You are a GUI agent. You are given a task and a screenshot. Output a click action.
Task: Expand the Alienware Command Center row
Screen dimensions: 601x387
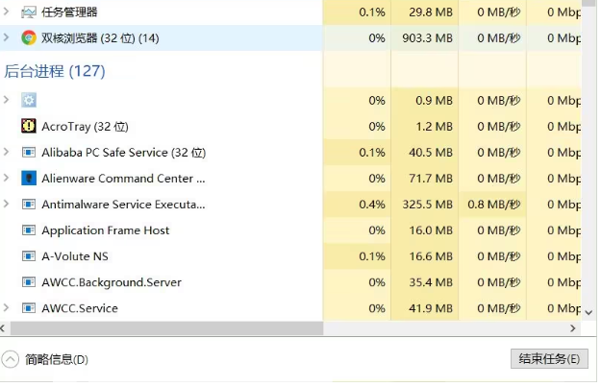tap(6, 178)
